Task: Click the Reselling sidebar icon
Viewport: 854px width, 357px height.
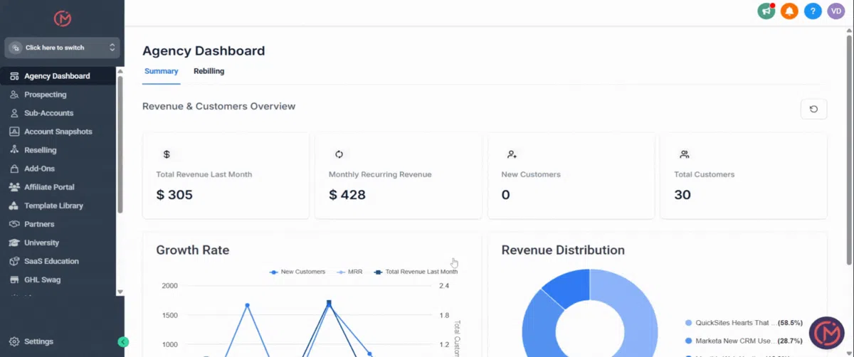Action: [14, 150]
